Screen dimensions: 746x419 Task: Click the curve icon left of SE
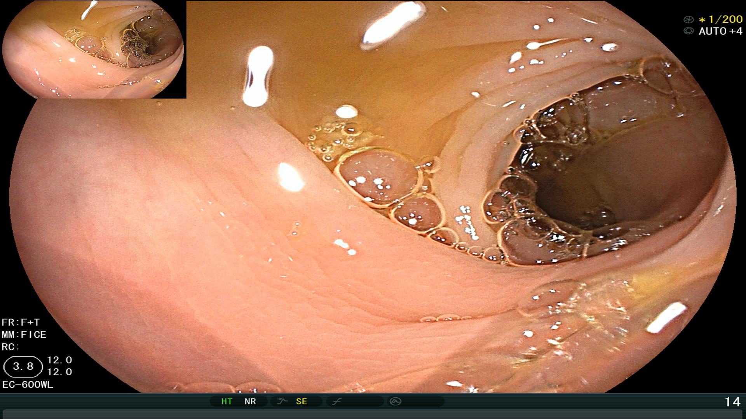click(282, 401)
